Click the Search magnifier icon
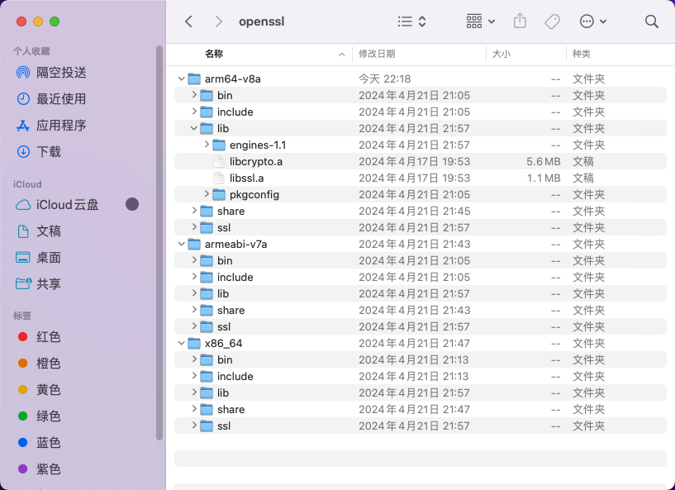The image size is (675, 490). click(652, 21)
